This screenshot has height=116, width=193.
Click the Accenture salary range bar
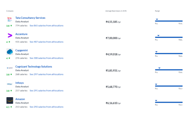click(169, 37)
